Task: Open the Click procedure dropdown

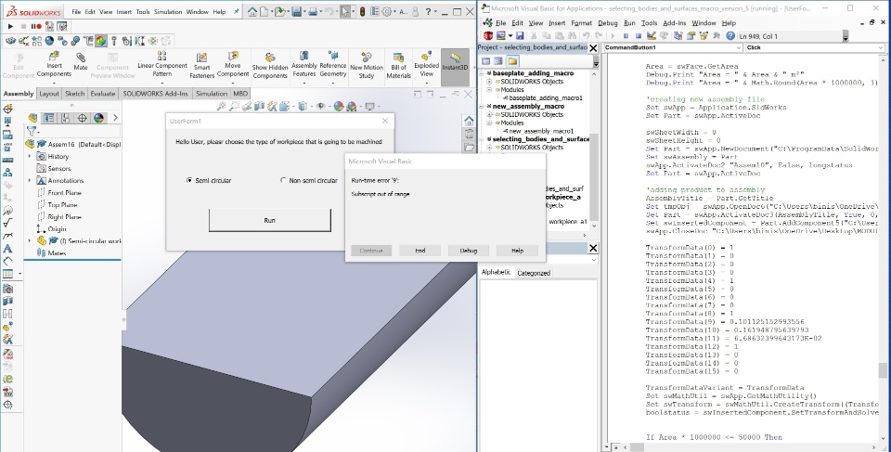Action: pyautogui.click(x=881, y=47)
